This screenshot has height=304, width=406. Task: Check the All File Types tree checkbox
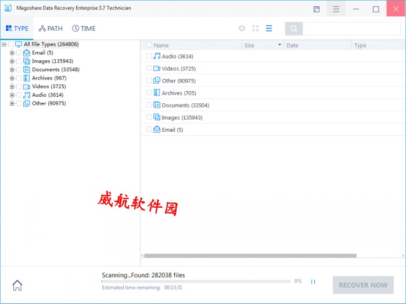tap(10, 45)
